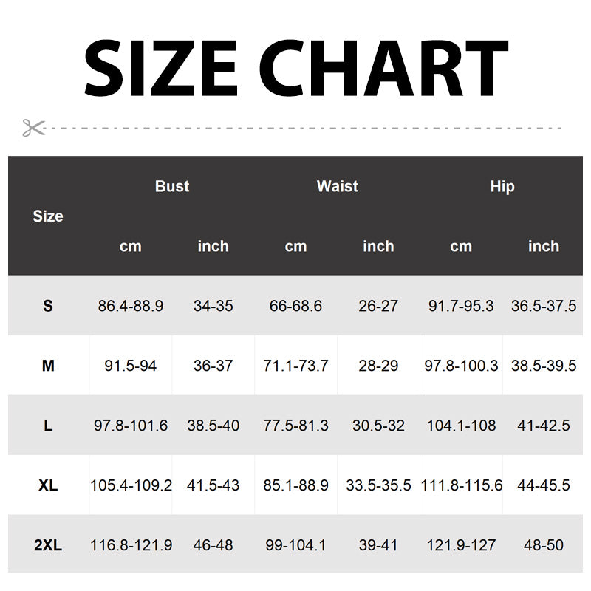The image size is (591, 591).
Task: Click the 33.5-35.5 waist inch cell
Action: pyautogui.click(x=378, y=486)
